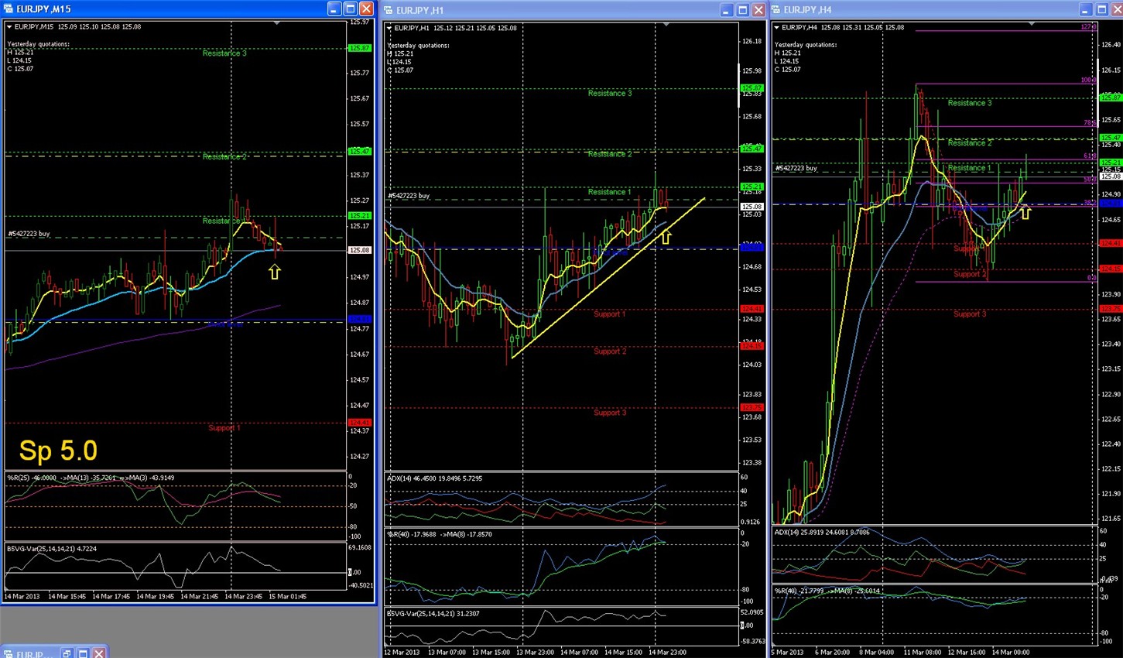Viewport: 1123px width, 658px height.
Task: Click the red 123.75 price tag on the H1 scale
Action: [752, 407]
